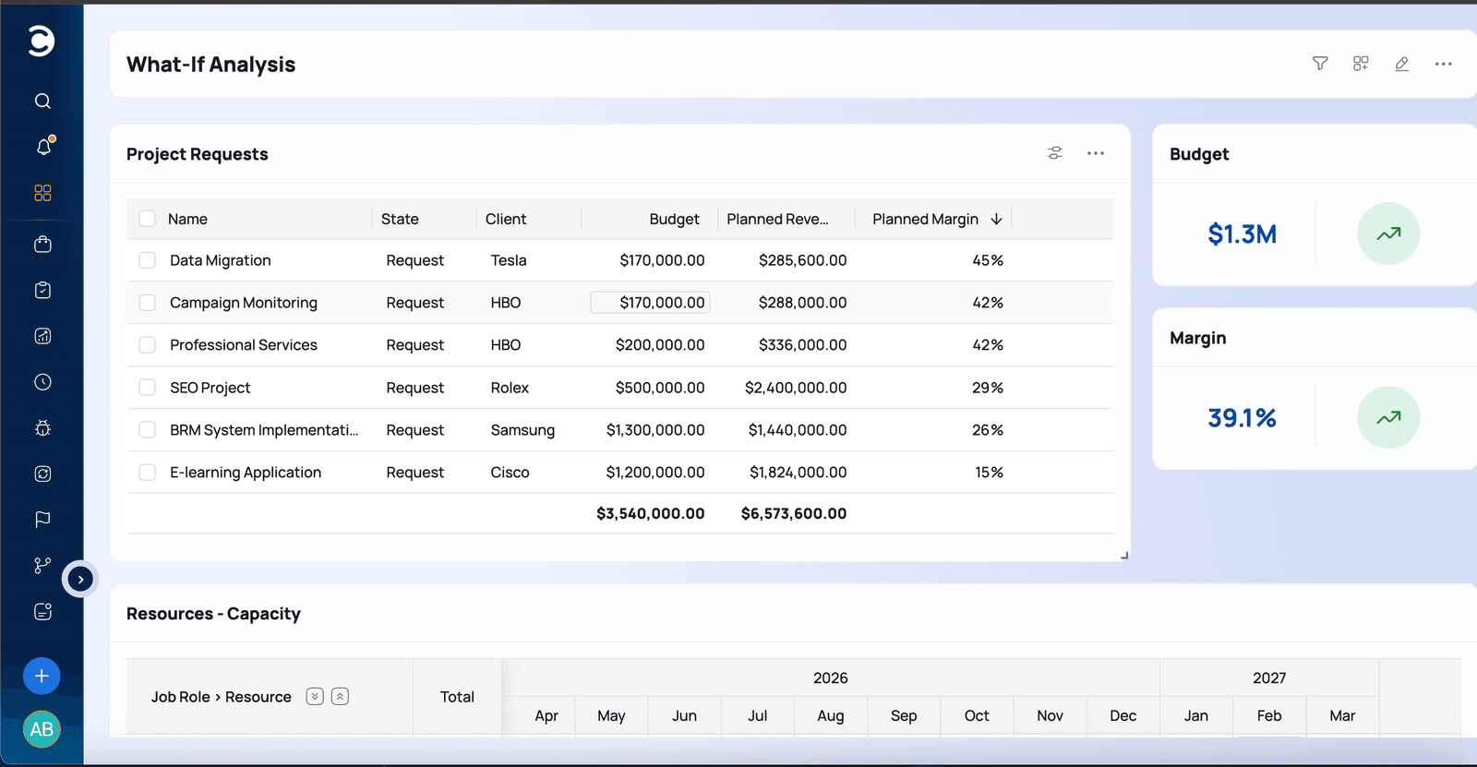1477x767 pixels.
Task: Click the add widget icon in header
Action: coord(1361,64)
